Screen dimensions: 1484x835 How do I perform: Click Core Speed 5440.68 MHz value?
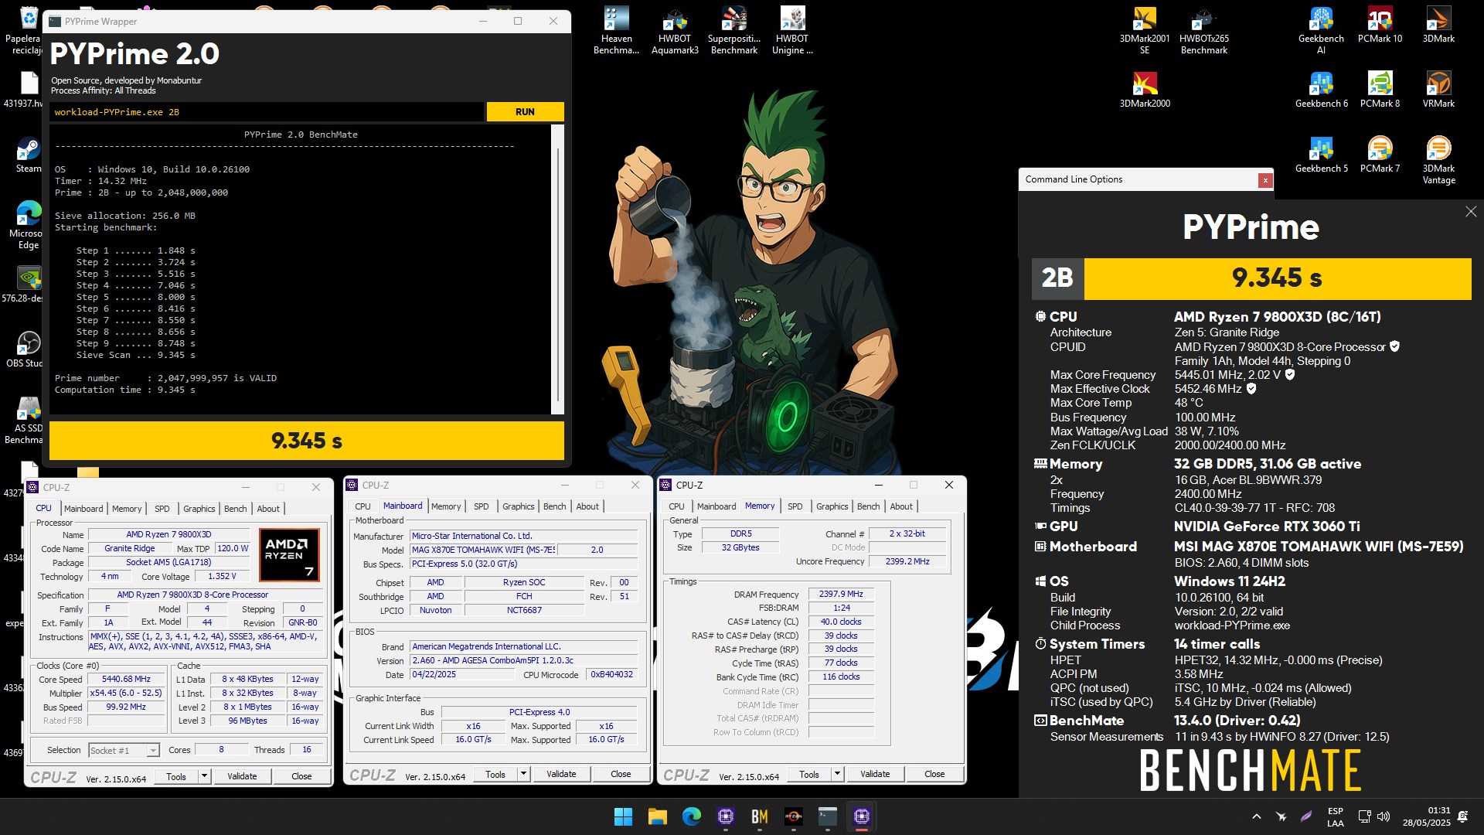point(126,679)
